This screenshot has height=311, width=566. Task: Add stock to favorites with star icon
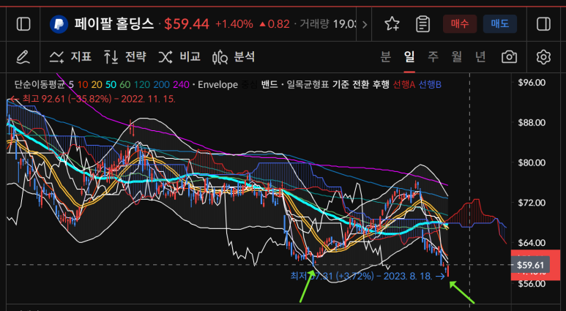click(392, 24)
